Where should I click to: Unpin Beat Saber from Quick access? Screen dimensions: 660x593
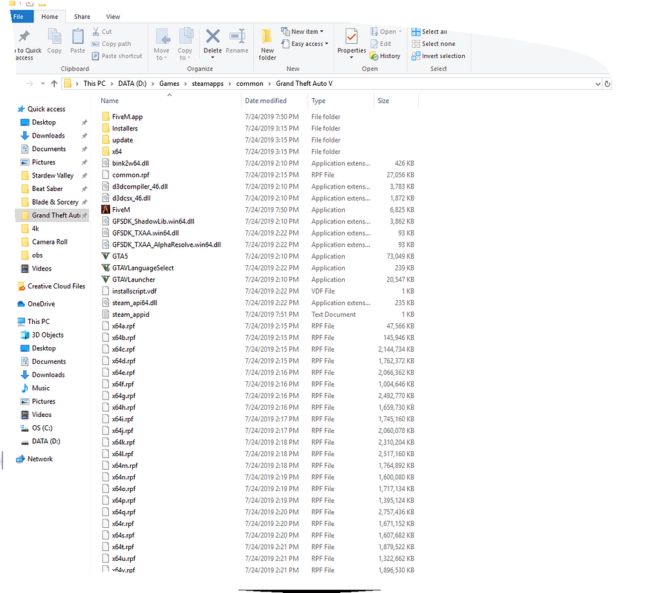coord(83,188)
